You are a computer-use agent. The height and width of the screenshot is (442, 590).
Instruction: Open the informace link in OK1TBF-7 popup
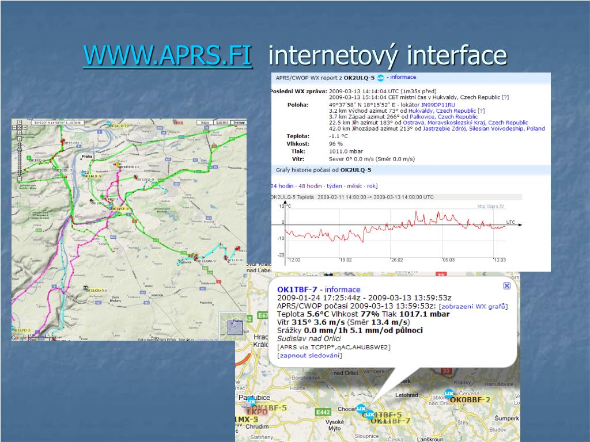click(342, 289)
